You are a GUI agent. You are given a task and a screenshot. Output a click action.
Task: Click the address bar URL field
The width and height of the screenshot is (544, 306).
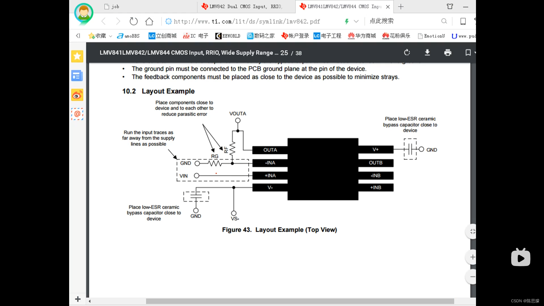point(246,21)
